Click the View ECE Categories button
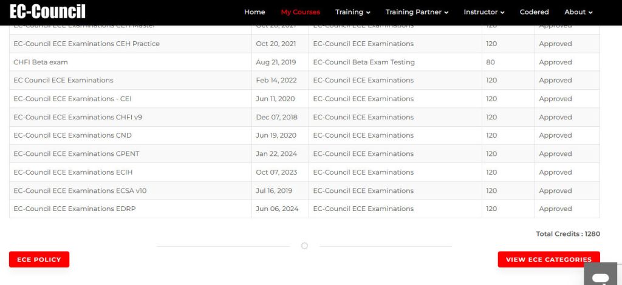The width and height of the screenshot is (622, 285). pyautogui.click(x=549, y=260)
